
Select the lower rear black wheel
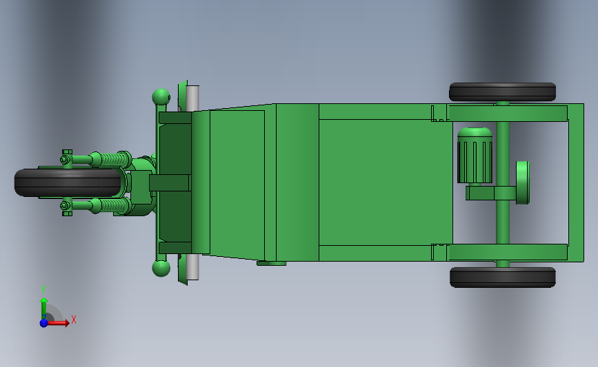point(503,277)
